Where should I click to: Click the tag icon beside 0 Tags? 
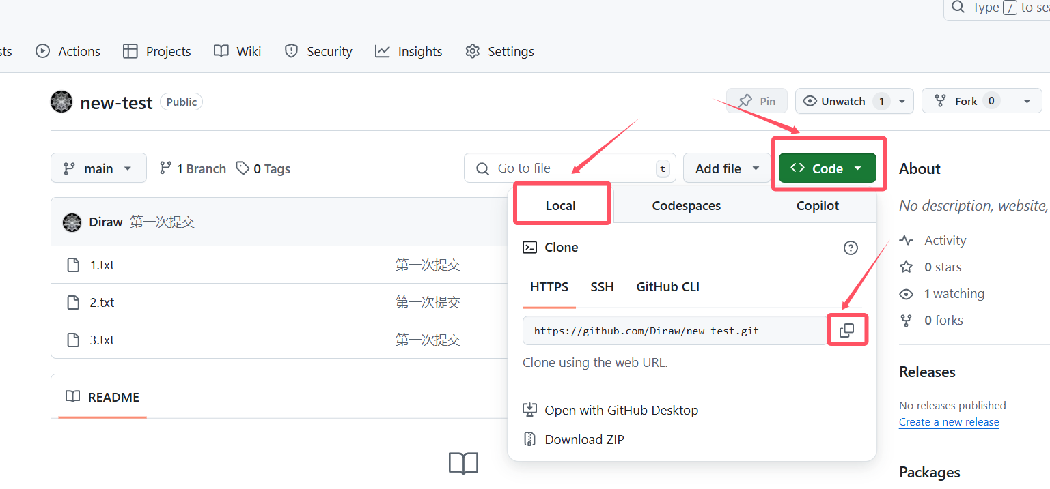click(x=243, y=168)
